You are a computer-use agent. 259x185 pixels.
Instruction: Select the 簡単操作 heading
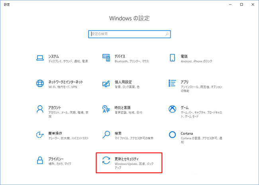[55, 133]
